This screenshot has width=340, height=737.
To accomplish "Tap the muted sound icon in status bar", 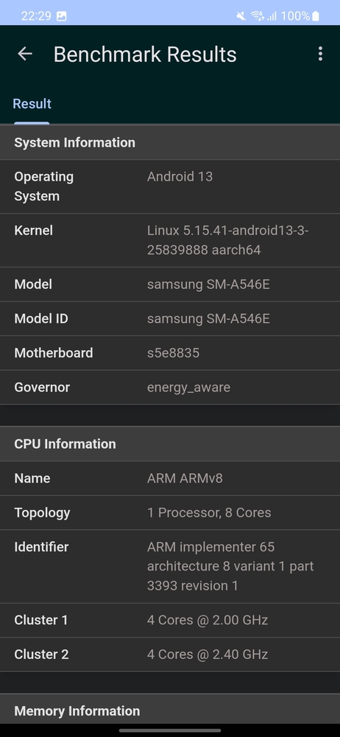I will tap(241, 16).
